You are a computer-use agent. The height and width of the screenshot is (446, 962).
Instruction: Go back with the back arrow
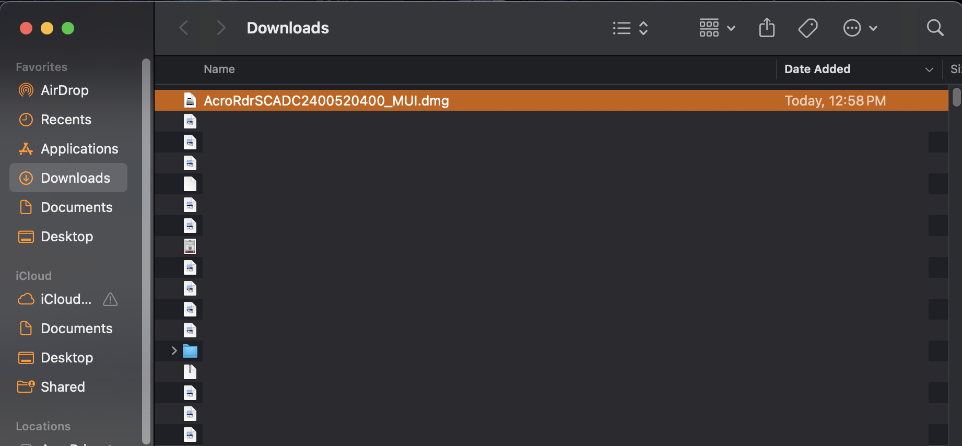click(183, 28)
